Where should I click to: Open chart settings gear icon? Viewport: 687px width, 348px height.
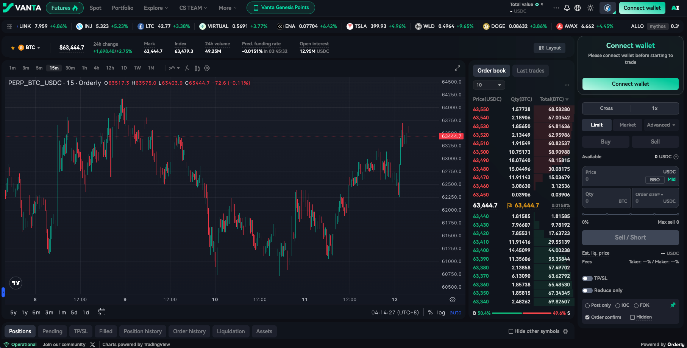click(x=207, y=68)
